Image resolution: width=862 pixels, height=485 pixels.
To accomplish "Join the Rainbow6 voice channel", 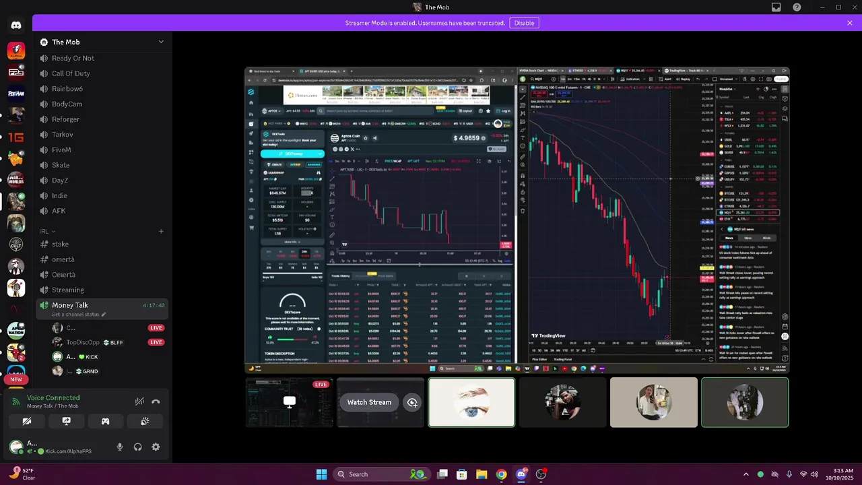I will coord(102,89).
